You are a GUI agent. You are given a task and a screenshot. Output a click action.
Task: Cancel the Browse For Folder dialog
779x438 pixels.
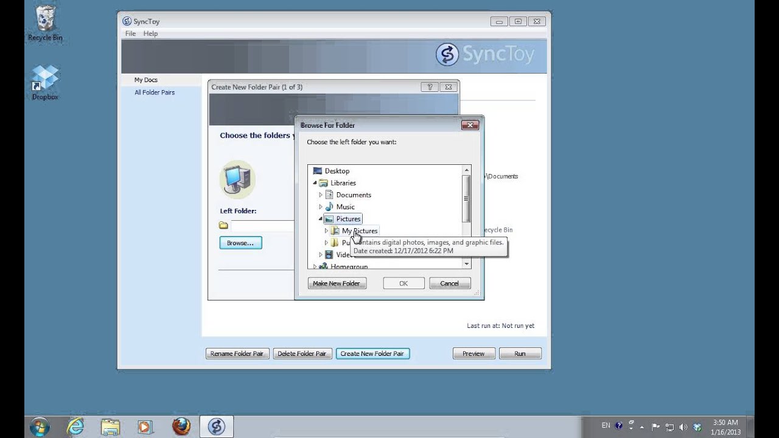[450, 283]
